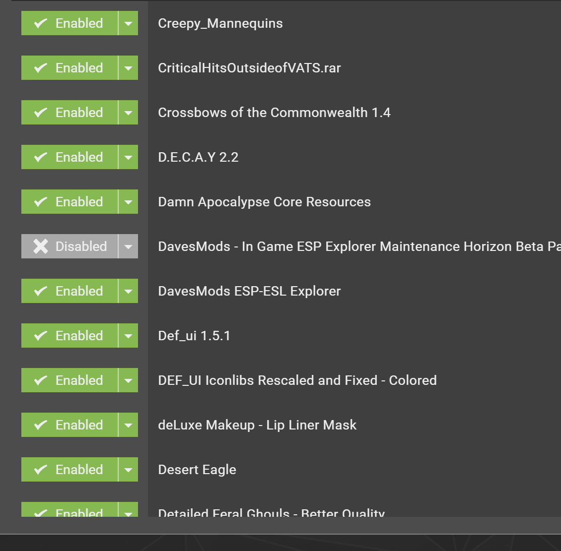Toggle the Desert Eagle enabled button
Image resolution: width=561 pixels, height=551 pixels.
point(70,470)
